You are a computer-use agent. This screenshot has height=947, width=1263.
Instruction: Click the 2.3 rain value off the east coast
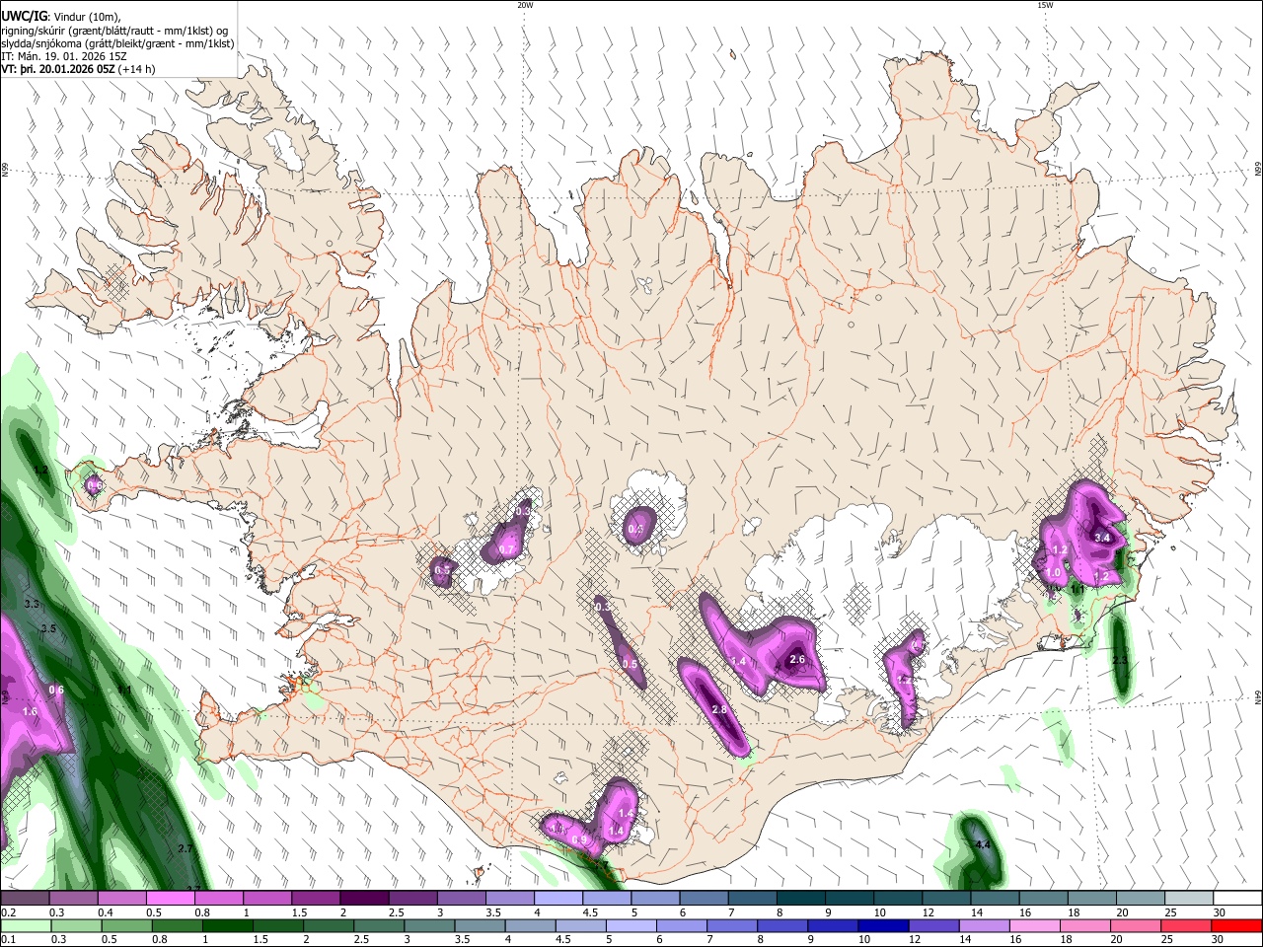pyautogui.click(x=1120, y=659)
